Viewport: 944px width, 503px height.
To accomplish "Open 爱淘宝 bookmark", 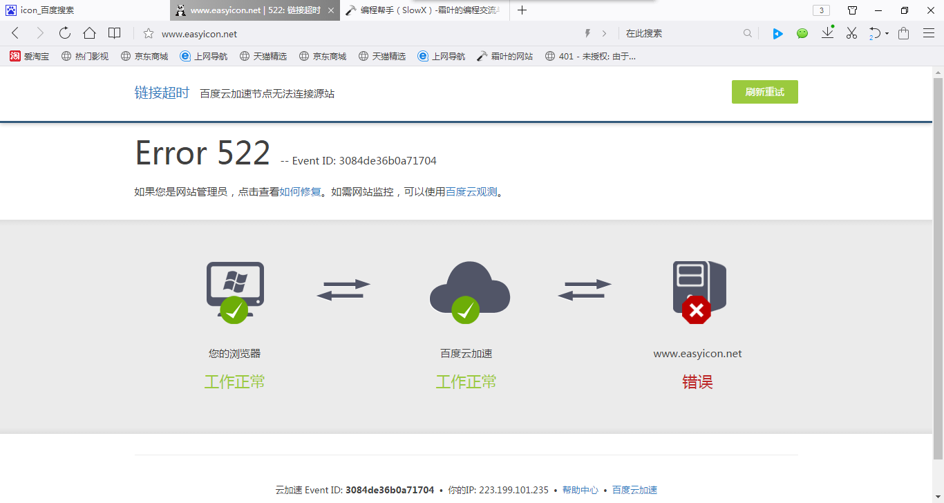I will [30, 57].
